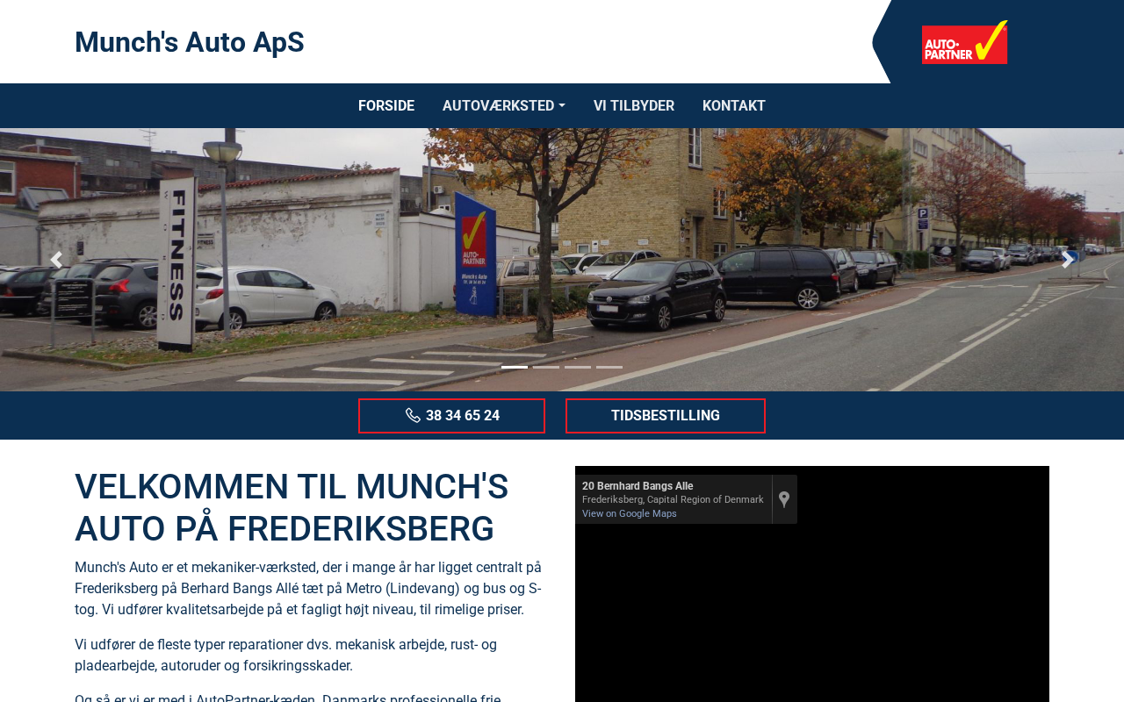
Task: Click the street photo carousel image
Action: tap(562, 260)
